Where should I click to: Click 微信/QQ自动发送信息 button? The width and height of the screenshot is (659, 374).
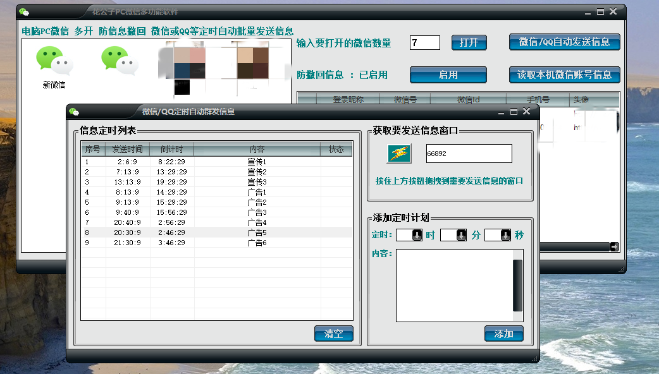coord(564,42)
